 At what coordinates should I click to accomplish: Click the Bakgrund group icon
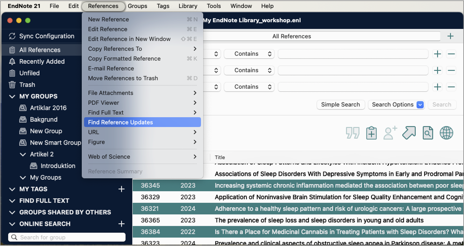pyautogui.click(x=23, y=120)
